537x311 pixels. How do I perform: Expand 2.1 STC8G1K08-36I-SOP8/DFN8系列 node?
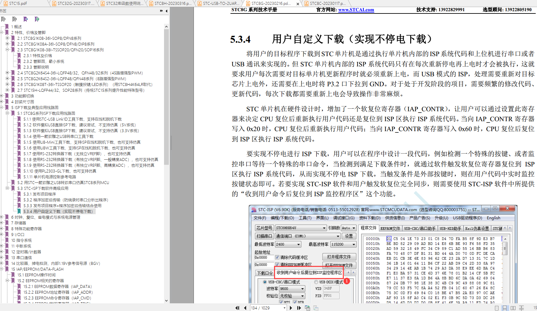click(x=7, y=38)
